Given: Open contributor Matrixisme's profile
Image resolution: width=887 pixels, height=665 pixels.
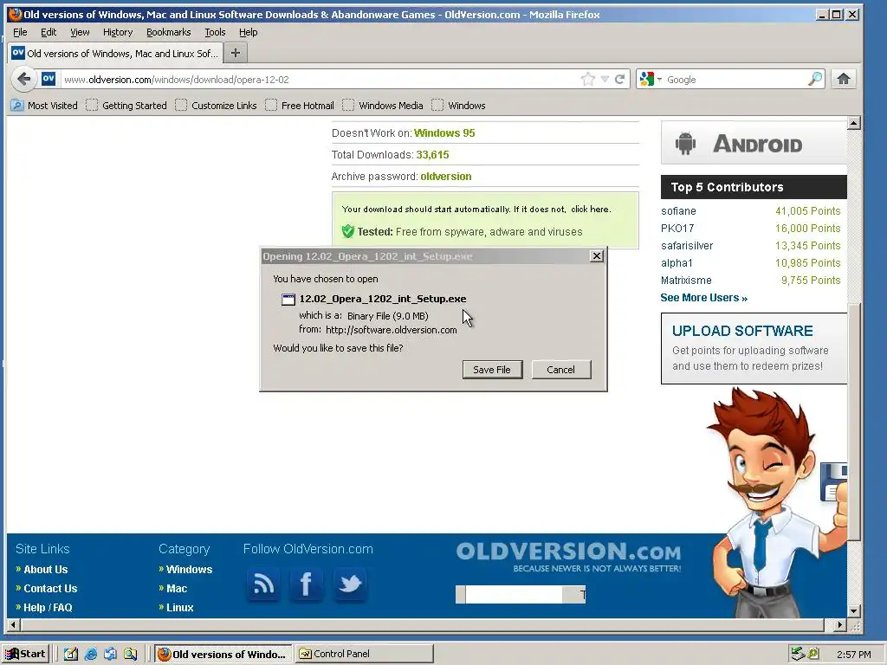Looking at the screenshot, I should pos(686,281).
